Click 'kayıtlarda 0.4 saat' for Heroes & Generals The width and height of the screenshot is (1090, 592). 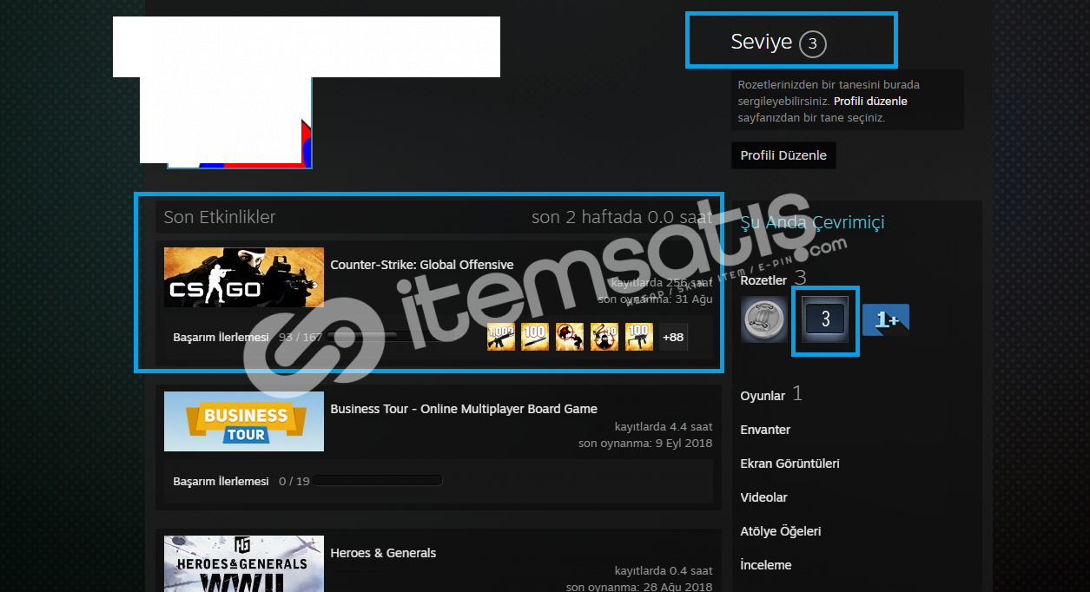664,570
